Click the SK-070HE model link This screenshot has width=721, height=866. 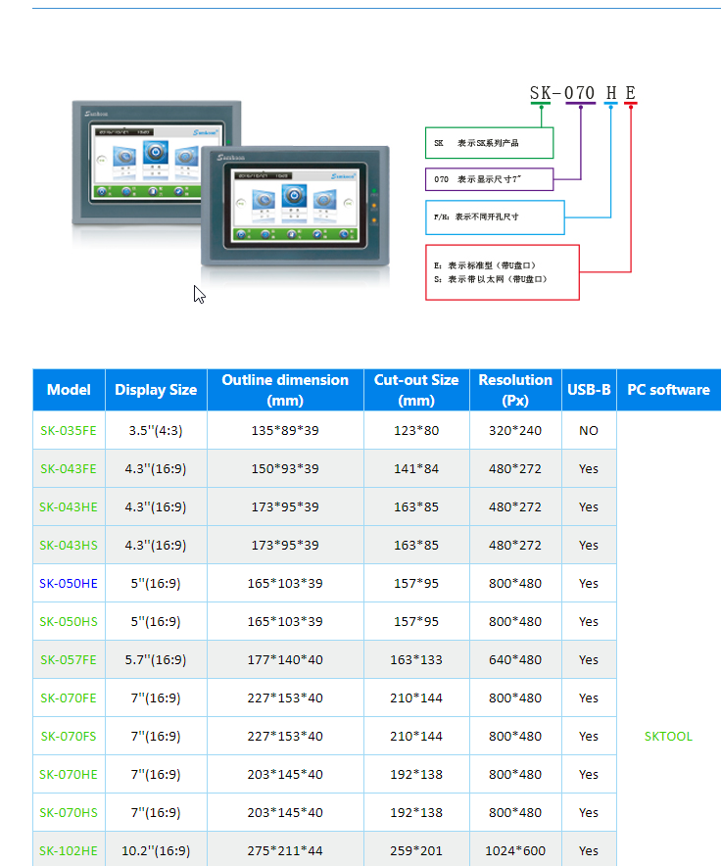(69, 774)
